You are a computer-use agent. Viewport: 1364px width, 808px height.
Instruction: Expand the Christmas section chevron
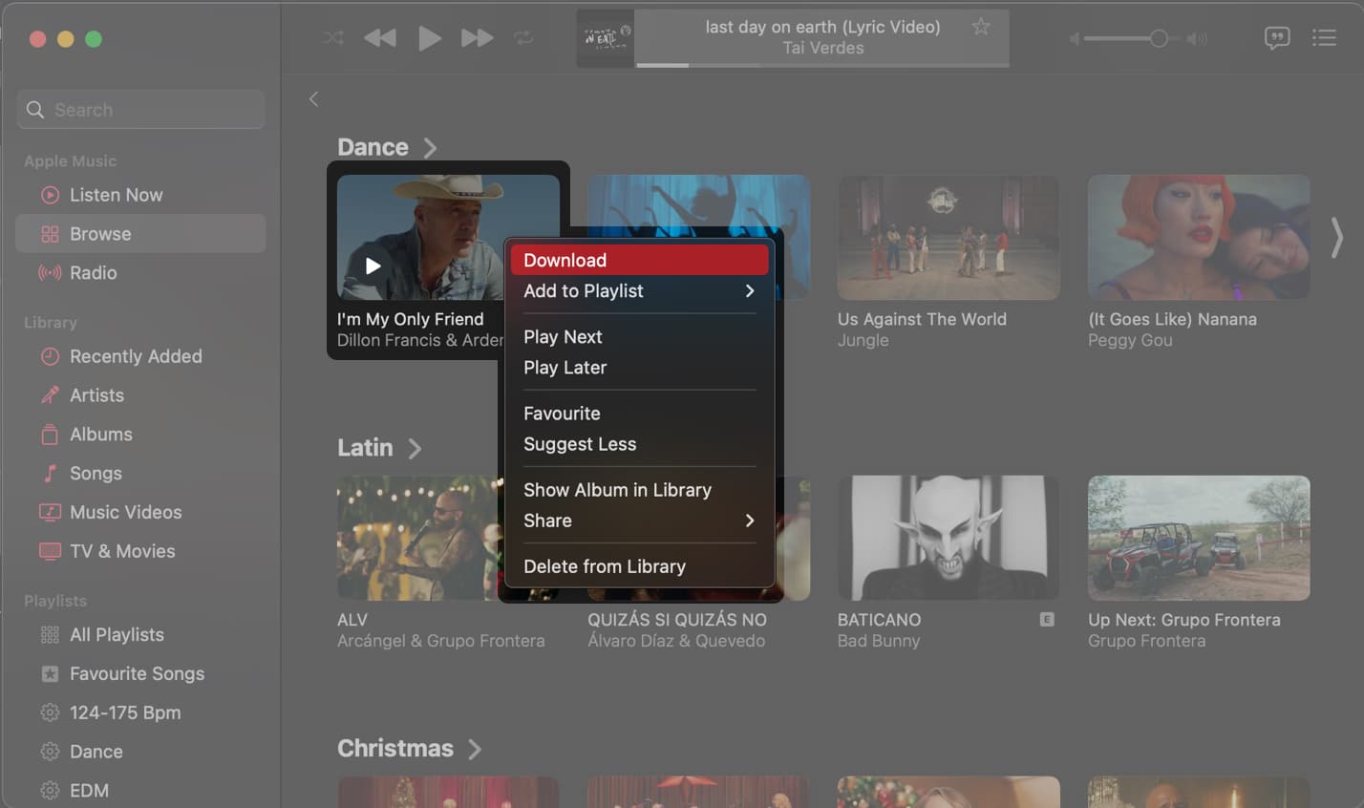click(475, 750)
